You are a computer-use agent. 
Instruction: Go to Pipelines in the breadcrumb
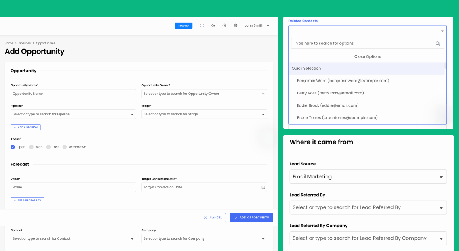[25, 43]
